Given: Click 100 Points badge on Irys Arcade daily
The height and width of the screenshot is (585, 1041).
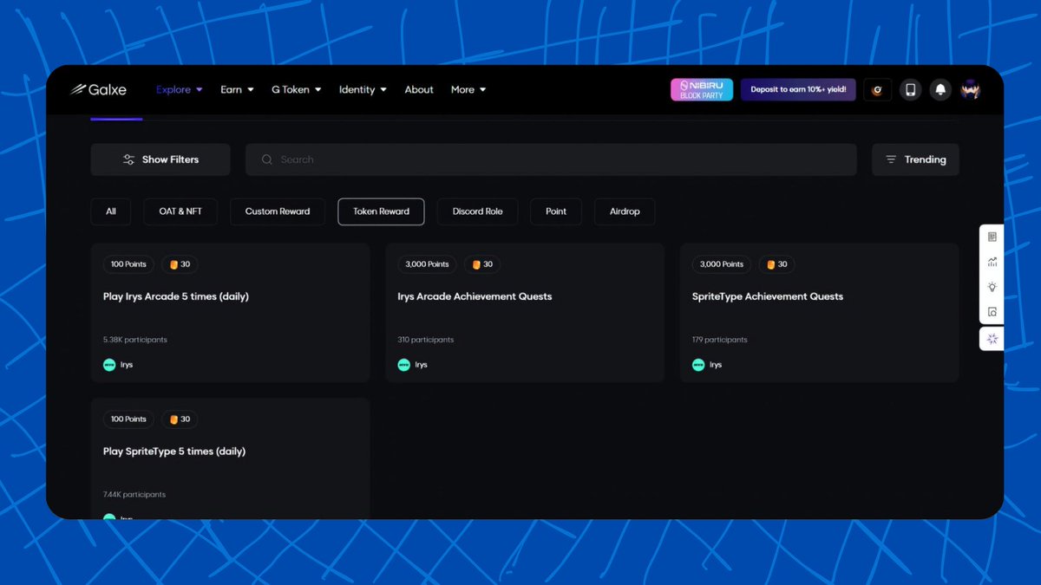Looking at the screenshot, I should [128, 264].
